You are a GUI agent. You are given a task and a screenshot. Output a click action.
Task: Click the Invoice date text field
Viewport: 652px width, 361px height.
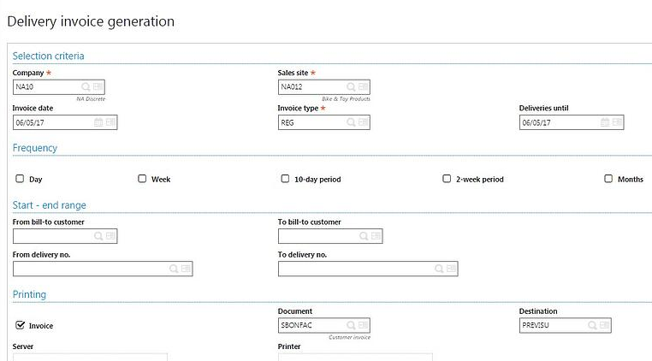click(x=51, y=122)
